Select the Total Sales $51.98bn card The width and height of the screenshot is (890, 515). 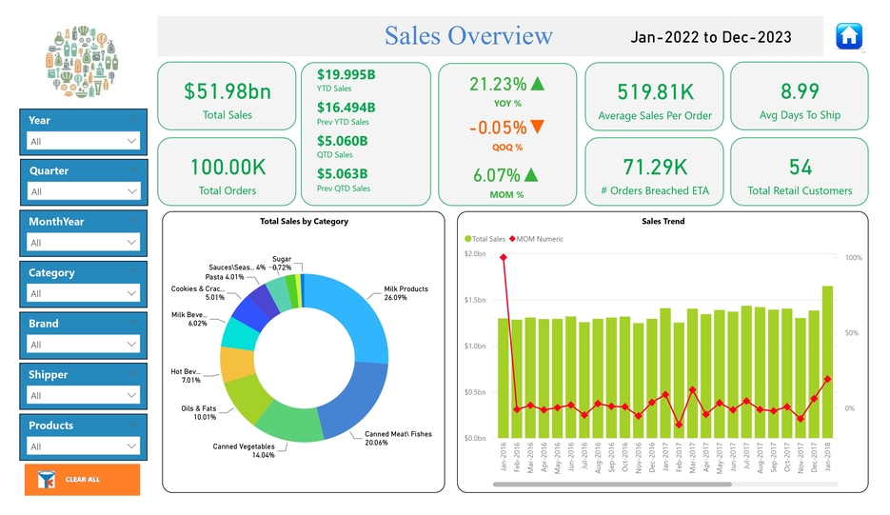[227, 96]
